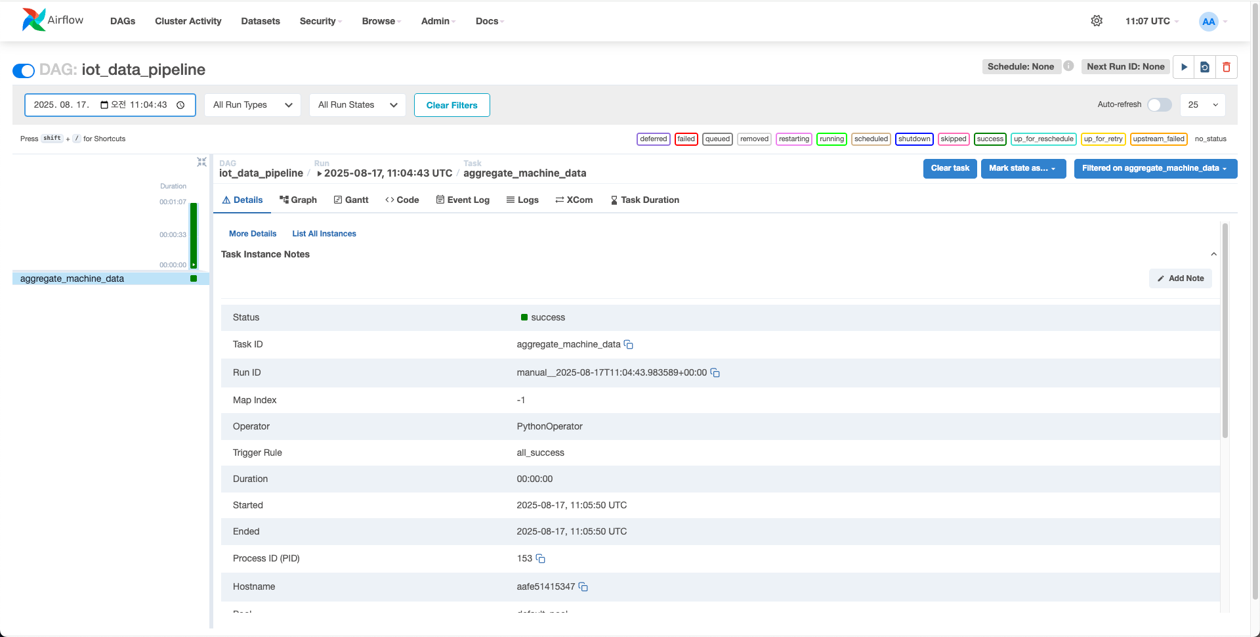Viewport: 1260px width, 637px height.
Task: Copy the Task ID value
Action: [x=629, y=345]
